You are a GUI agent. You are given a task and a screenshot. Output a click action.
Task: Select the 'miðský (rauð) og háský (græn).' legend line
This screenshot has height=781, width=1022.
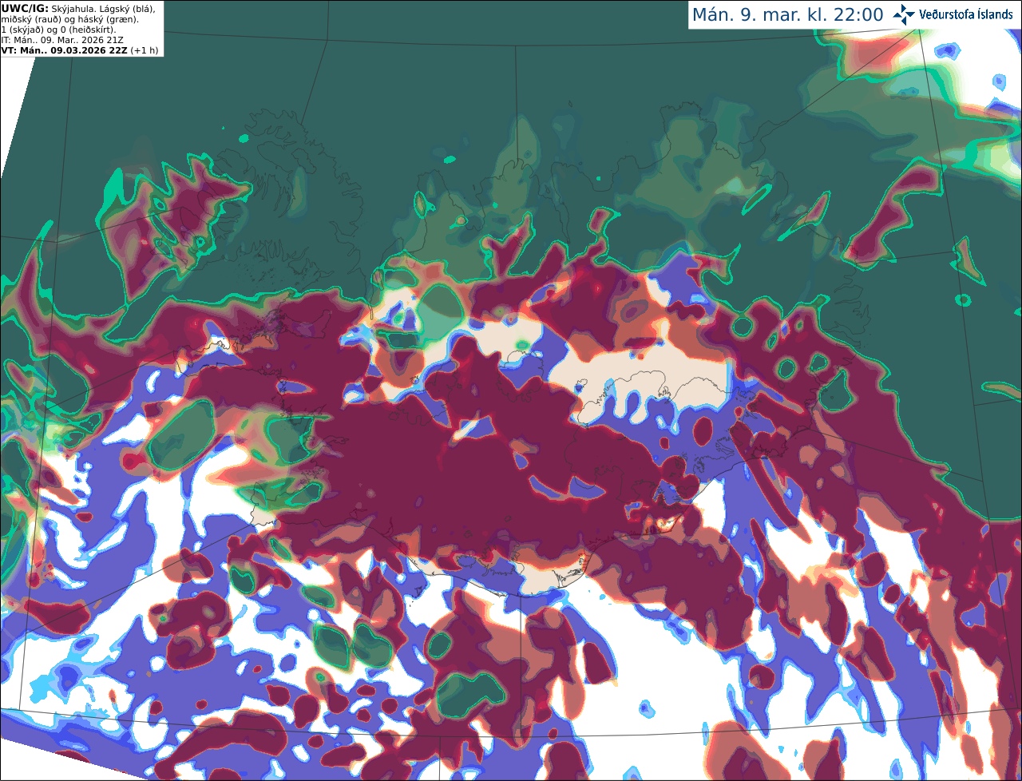tap(70, 19)
